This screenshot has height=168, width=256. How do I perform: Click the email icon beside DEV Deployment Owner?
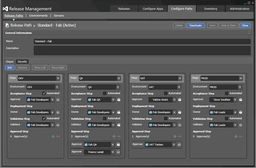58,112
